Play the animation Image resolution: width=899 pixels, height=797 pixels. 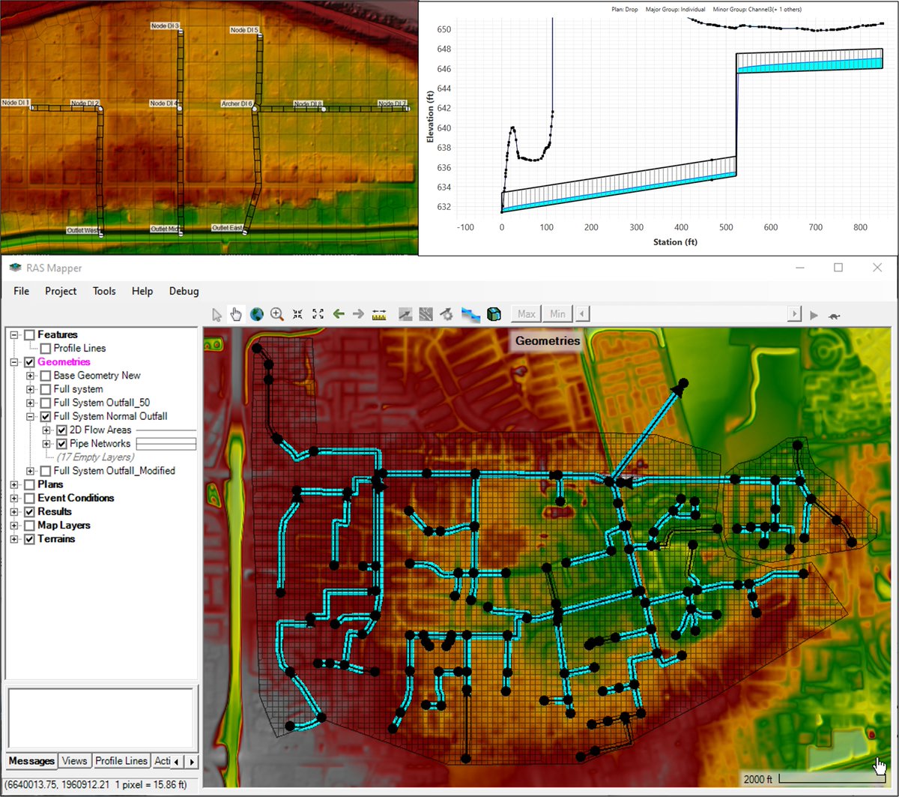[x=814, y=315]
